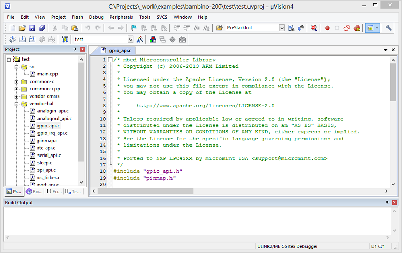Click the Find icon next to PreStackInit

pos(291,28)
